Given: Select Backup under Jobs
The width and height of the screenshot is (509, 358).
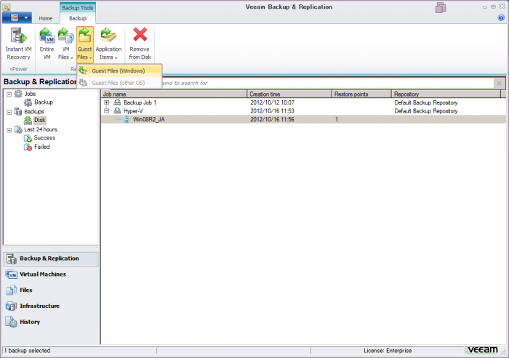Looking at the screenshot, I should coord(44,102).
